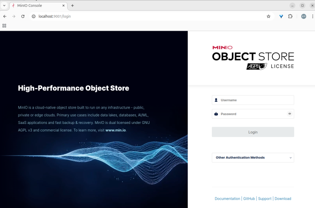Click the user icon in Username field
The width and height of the screenshot is (315, 208).
click(x=216, y=100)
